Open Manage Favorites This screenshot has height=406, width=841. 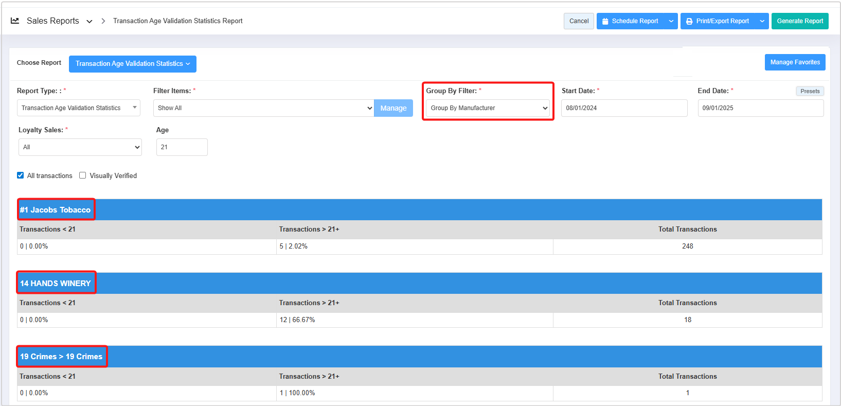[795, 62]
